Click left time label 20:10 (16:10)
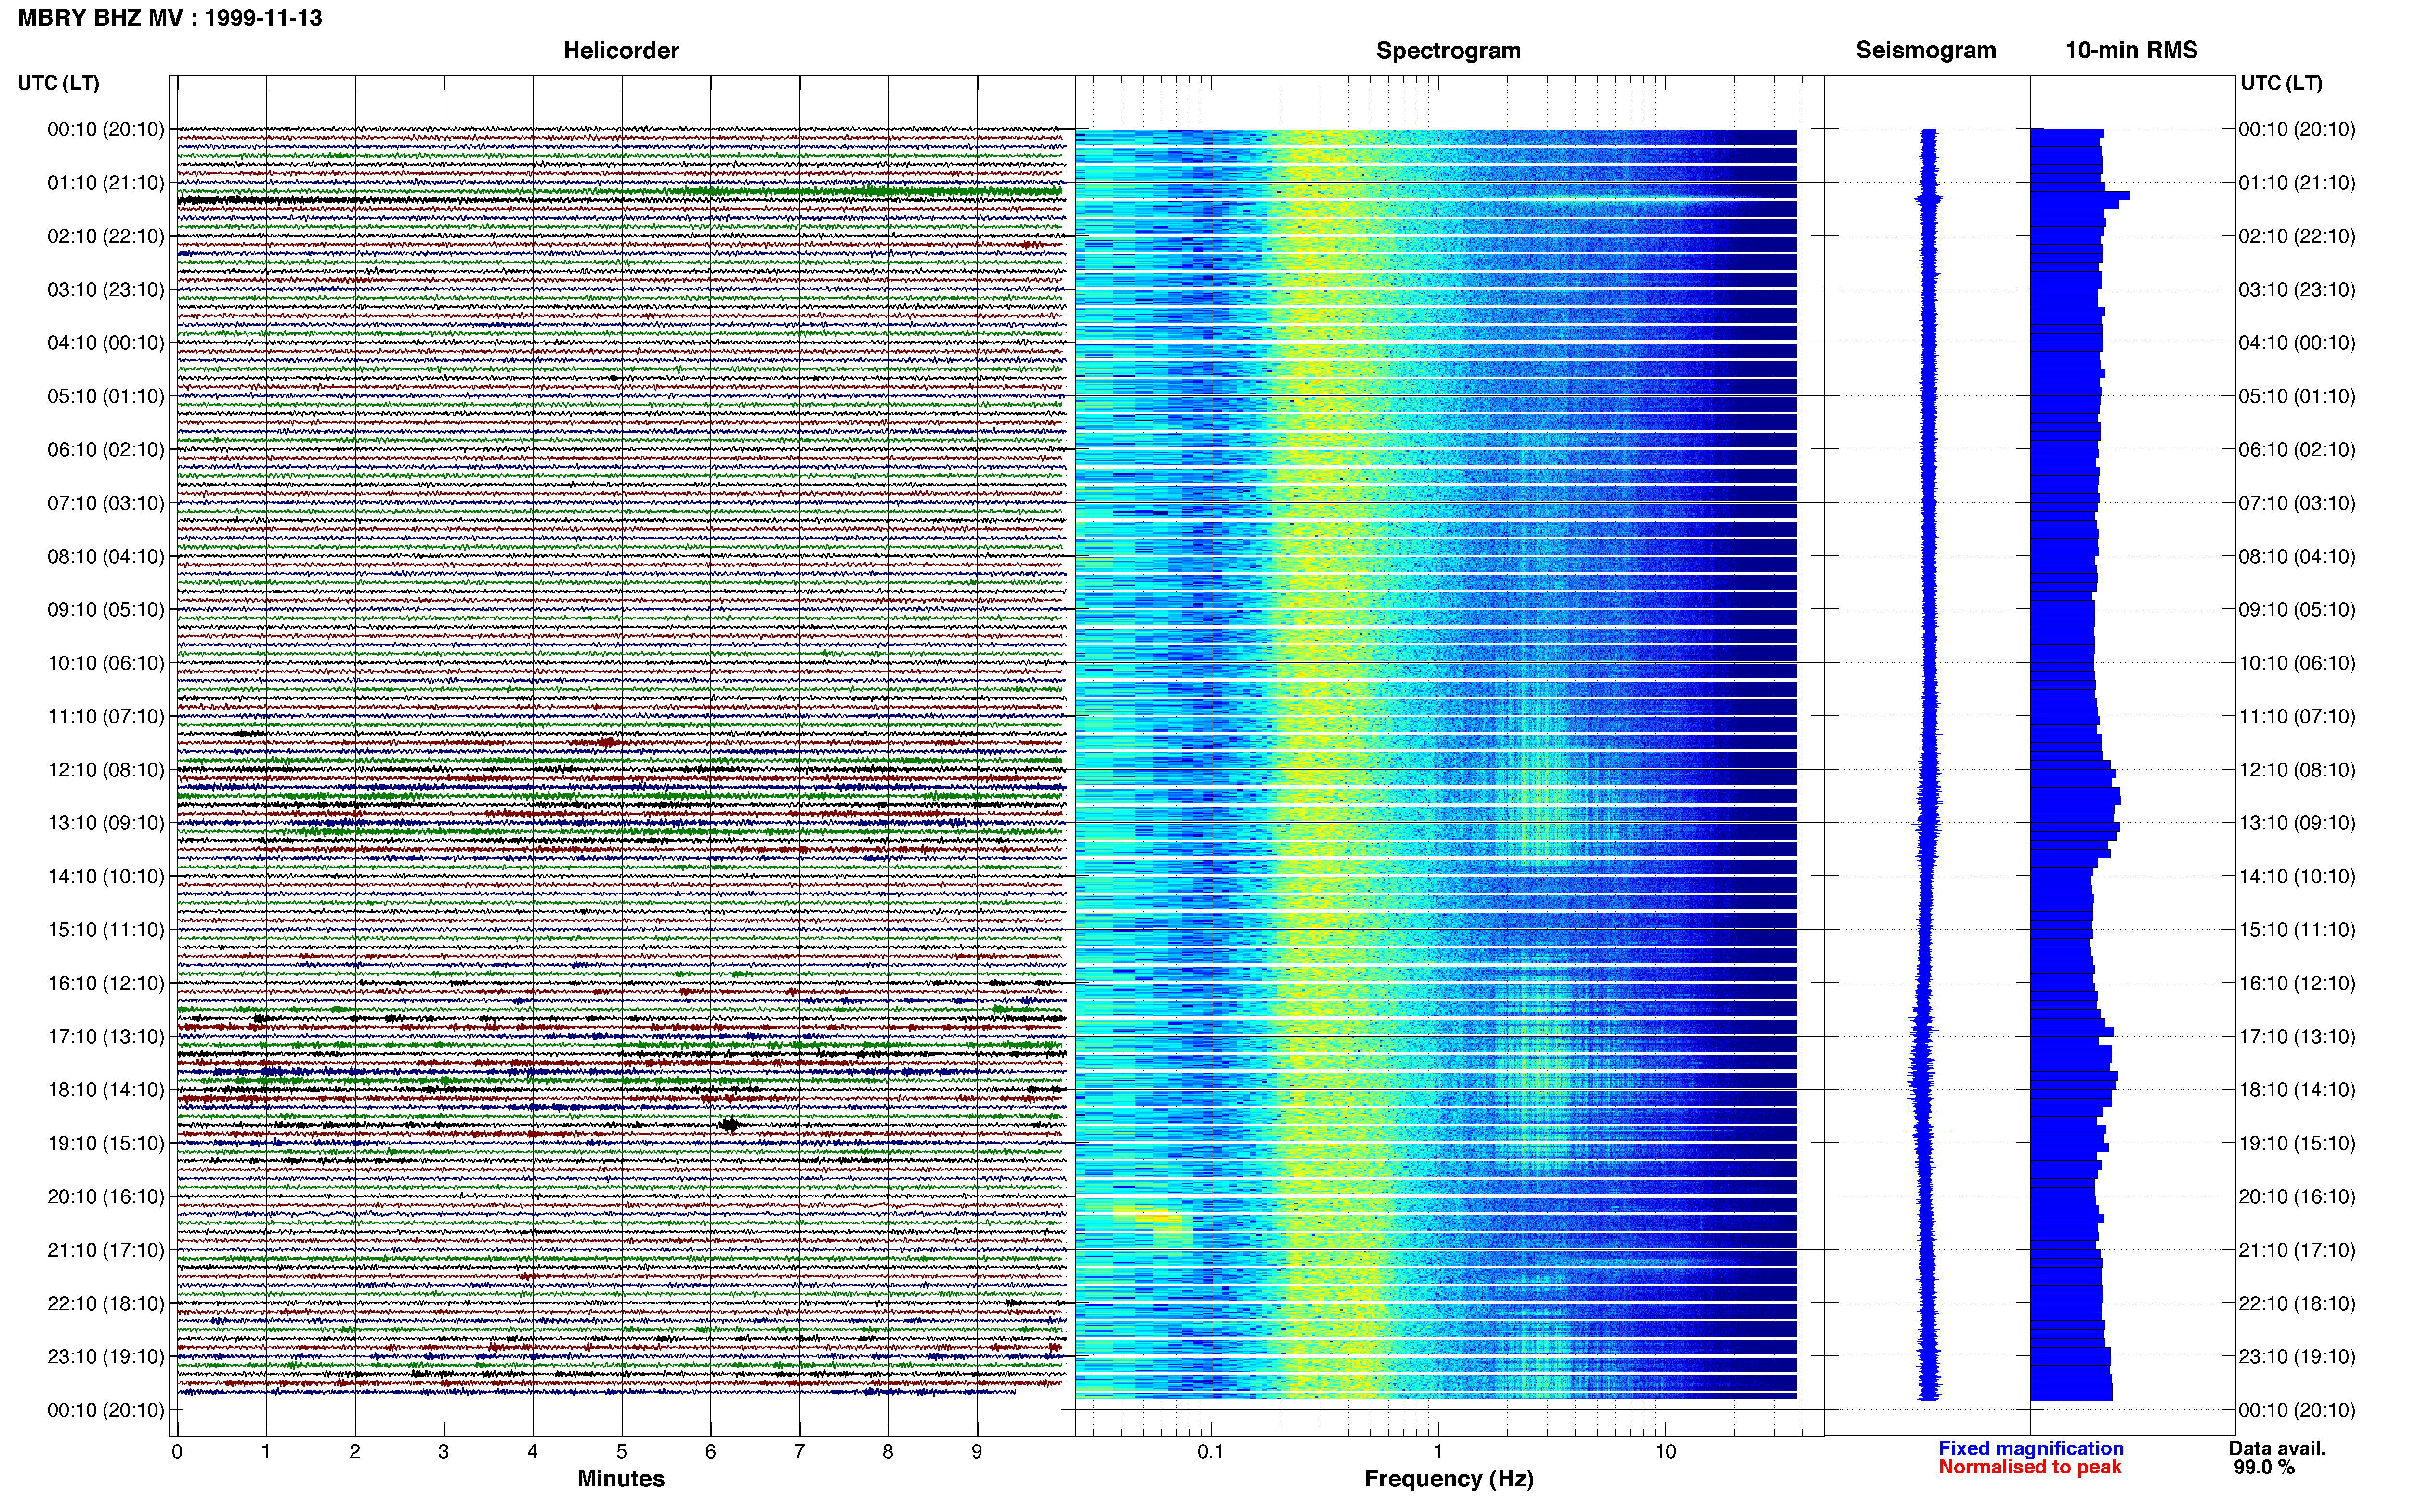The height and width of the screenshot is (1512, 2417). click(105, 1196)
